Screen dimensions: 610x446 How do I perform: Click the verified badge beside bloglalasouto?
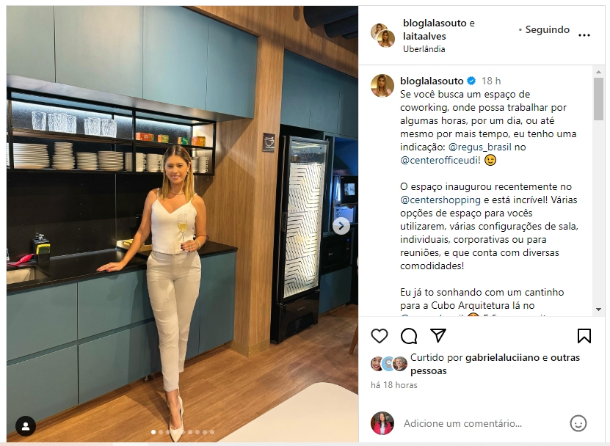click(x=471, y=81)
